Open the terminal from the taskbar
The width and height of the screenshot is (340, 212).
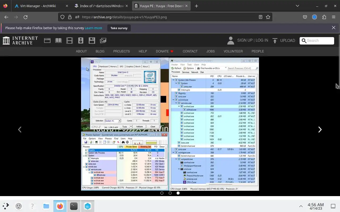74,206
